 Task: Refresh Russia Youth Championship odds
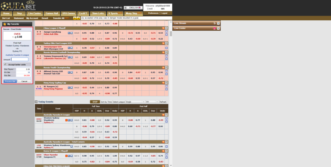tap(166, 68)
